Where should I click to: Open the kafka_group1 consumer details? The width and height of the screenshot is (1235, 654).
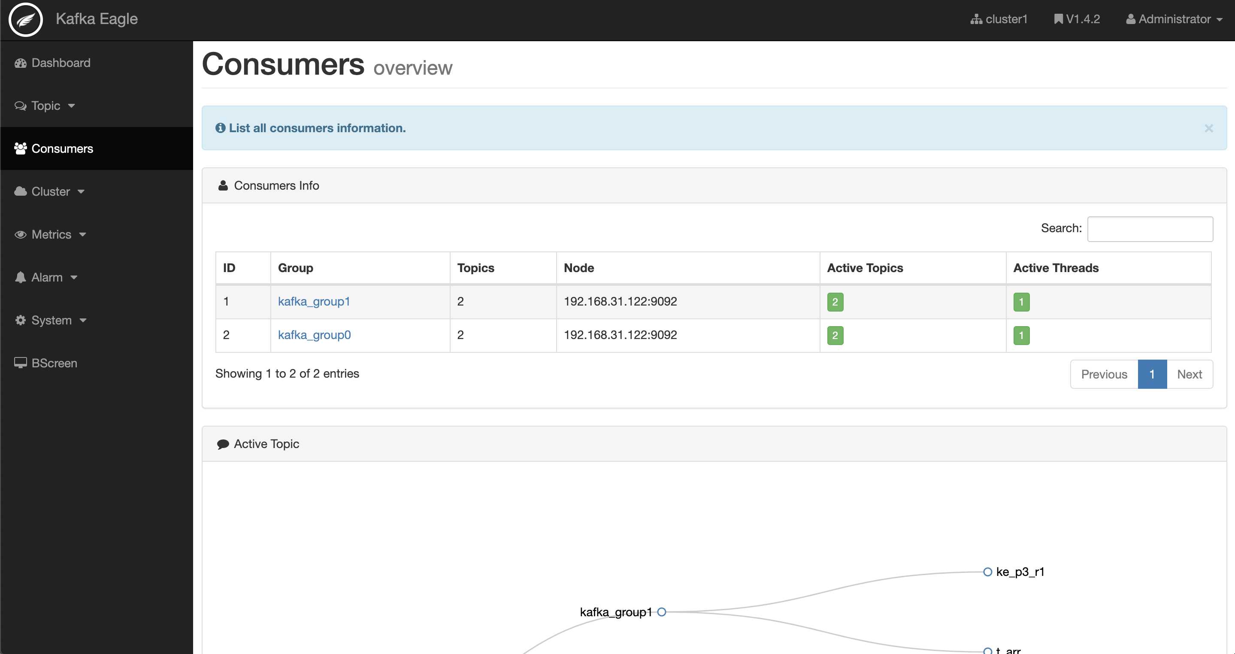[x=314, y=300]
